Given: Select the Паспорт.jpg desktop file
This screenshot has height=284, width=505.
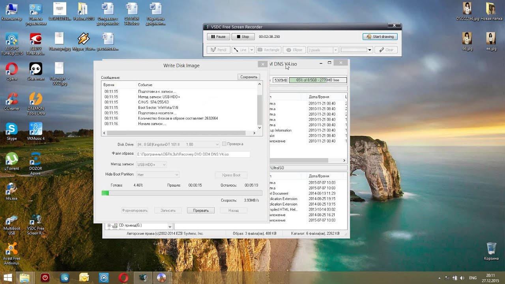Looking at the screenshot, I should pyautogui.click(x=60, y=41).
